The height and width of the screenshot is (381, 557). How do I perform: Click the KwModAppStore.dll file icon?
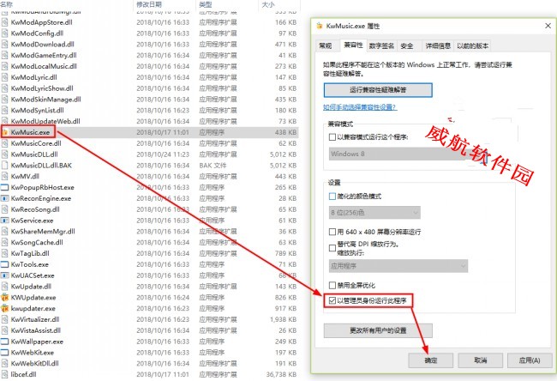coord(4,22)
